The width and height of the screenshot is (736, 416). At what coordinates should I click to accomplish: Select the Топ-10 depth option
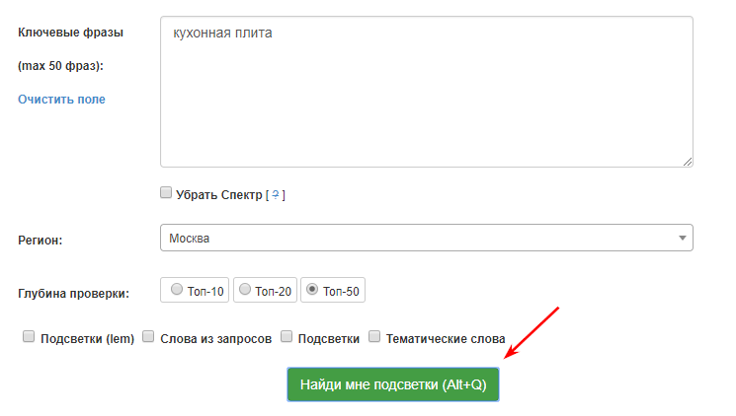coord(177,290)
